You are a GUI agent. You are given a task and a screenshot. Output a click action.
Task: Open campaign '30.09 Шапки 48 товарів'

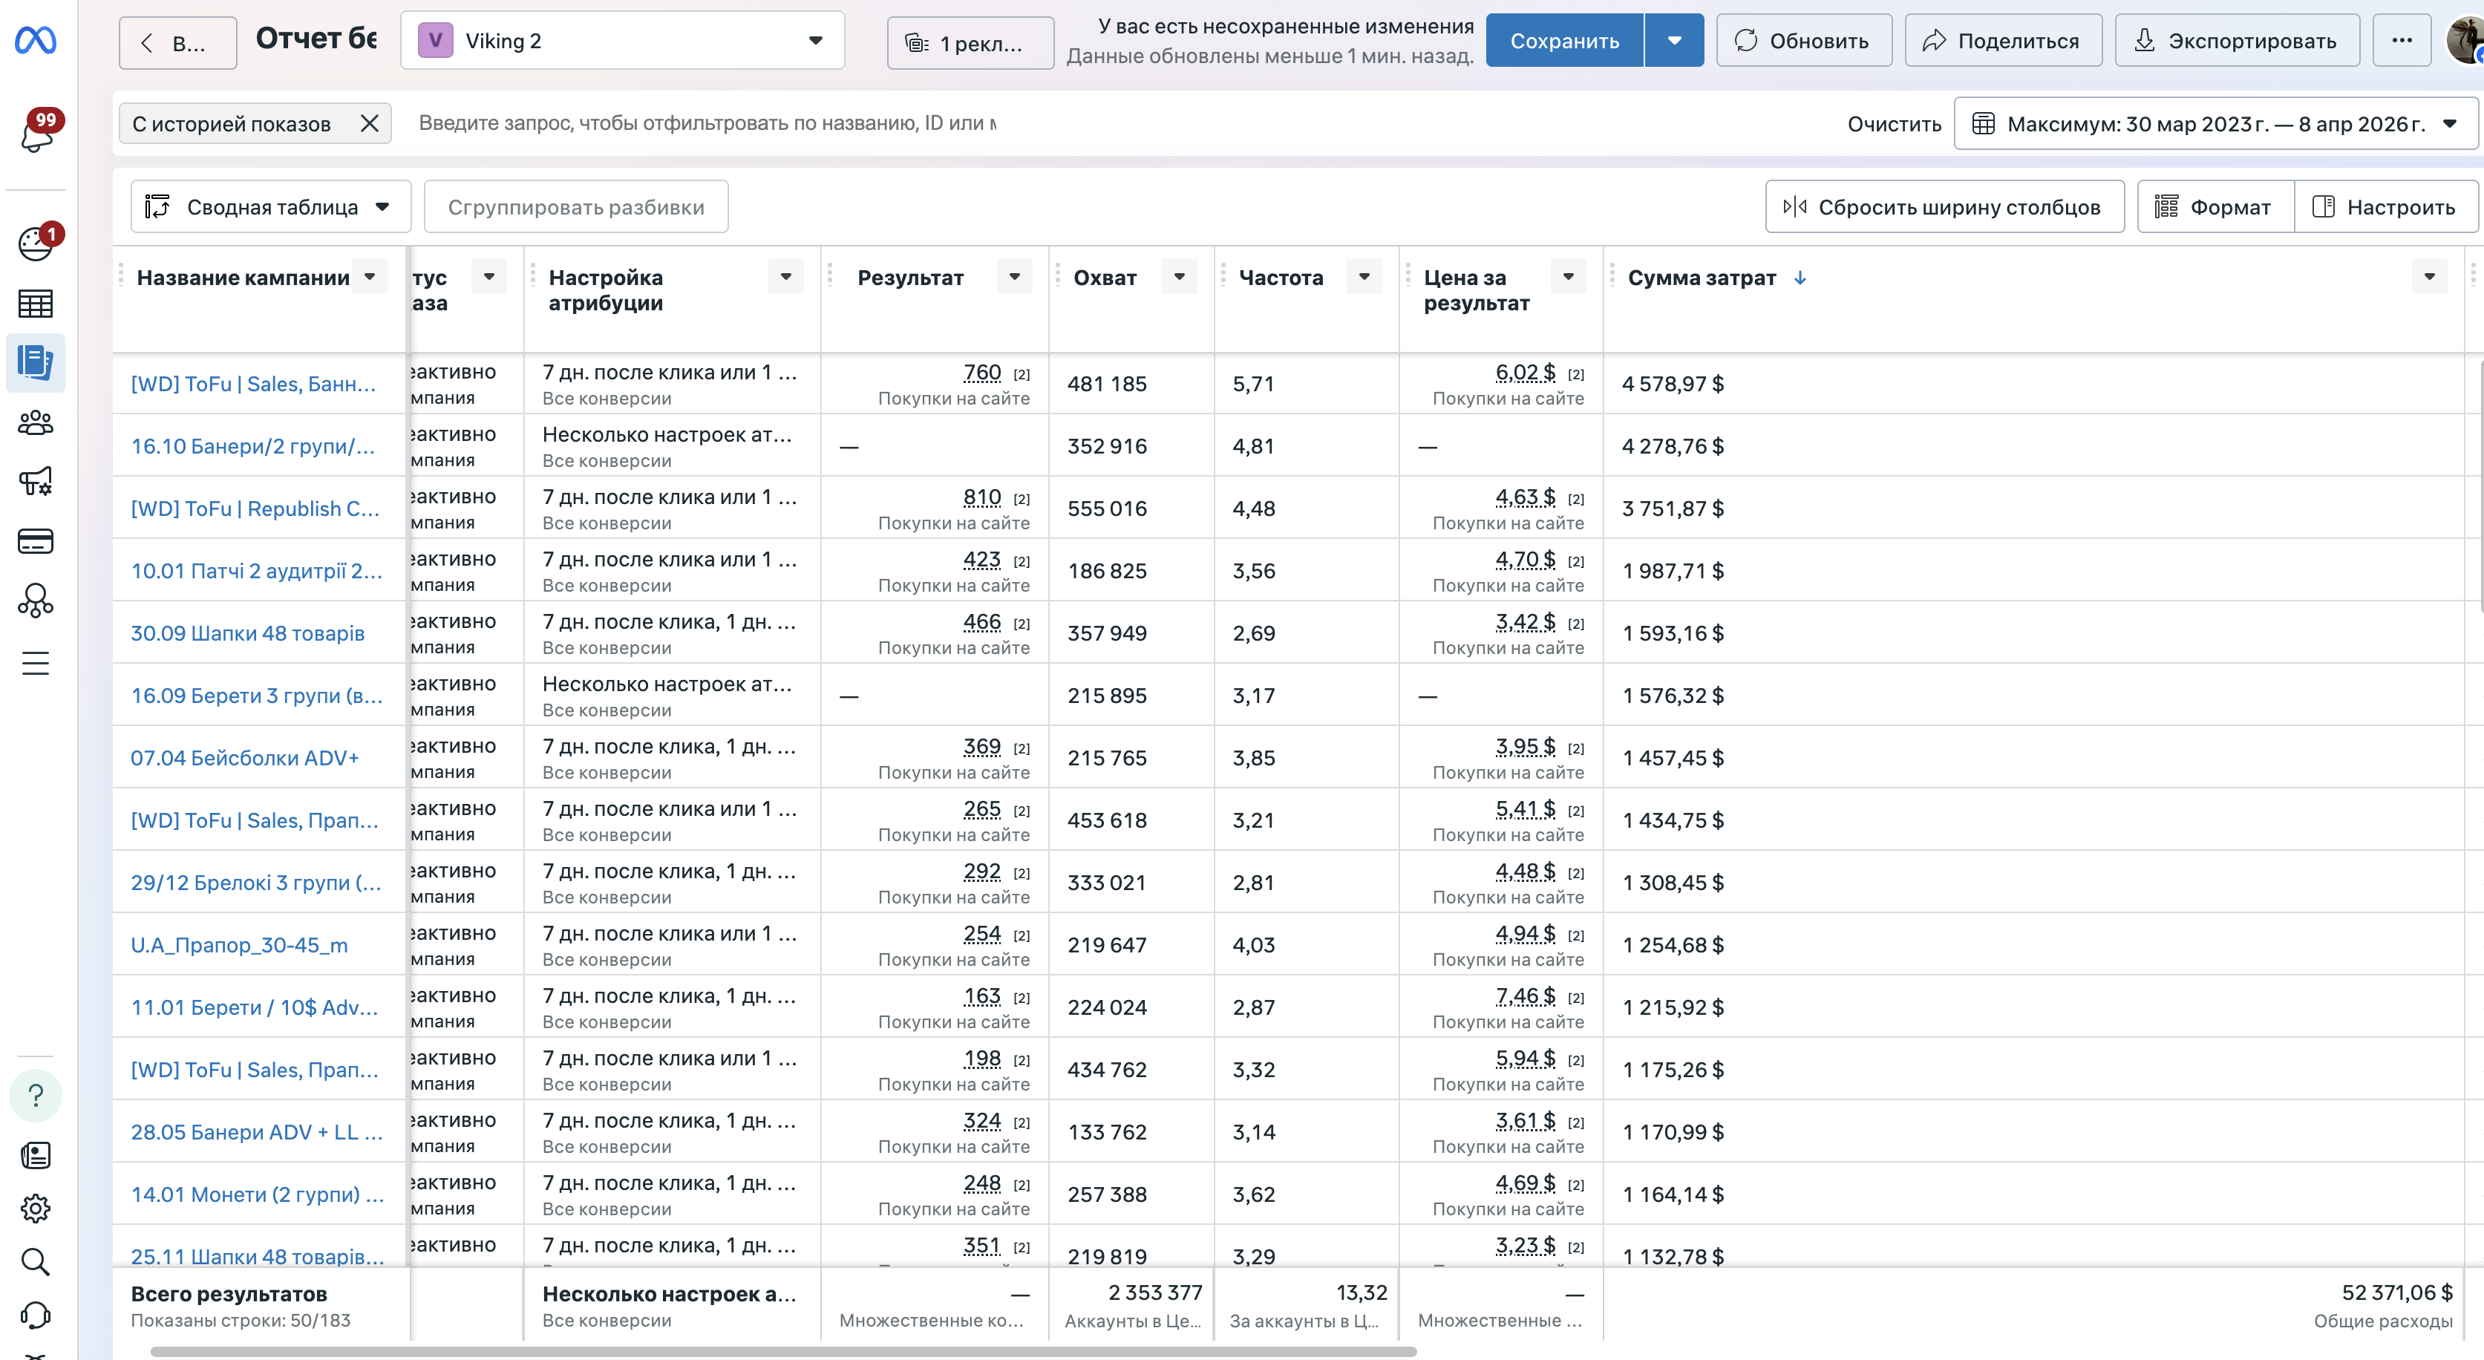click(248, 634)
